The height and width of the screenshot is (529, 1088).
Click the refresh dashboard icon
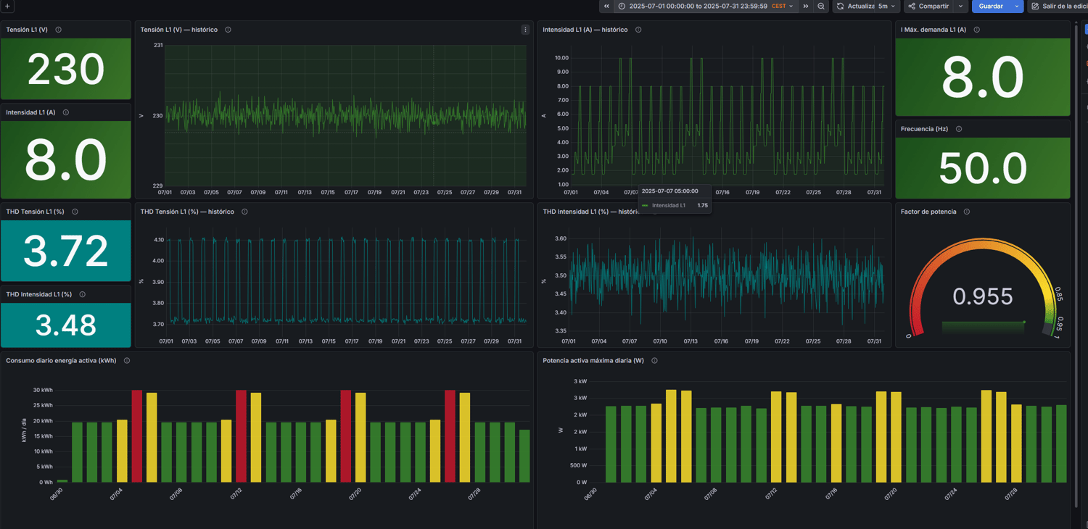click(x=840, y=7)
